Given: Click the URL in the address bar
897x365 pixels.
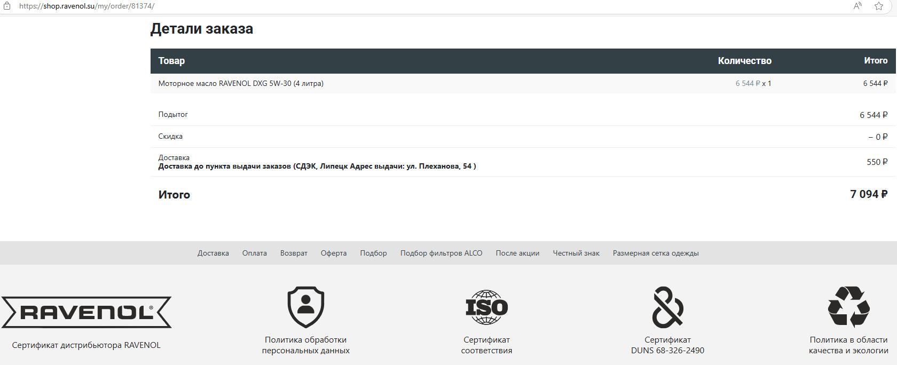Looking at the screenshot, I should point(86,6).
